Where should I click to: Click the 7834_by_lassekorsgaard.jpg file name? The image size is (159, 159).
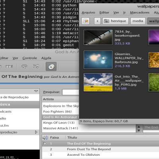click(127, 35)
